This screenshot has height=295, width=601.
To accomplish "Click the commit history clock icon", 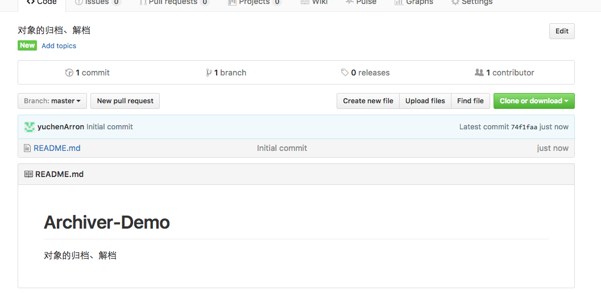I will 69,72.
